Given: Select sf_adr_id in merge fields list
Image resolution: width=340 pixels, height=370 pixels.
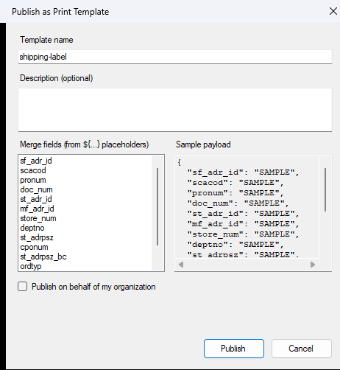Looking at the screenshot, I should point(36,161).
